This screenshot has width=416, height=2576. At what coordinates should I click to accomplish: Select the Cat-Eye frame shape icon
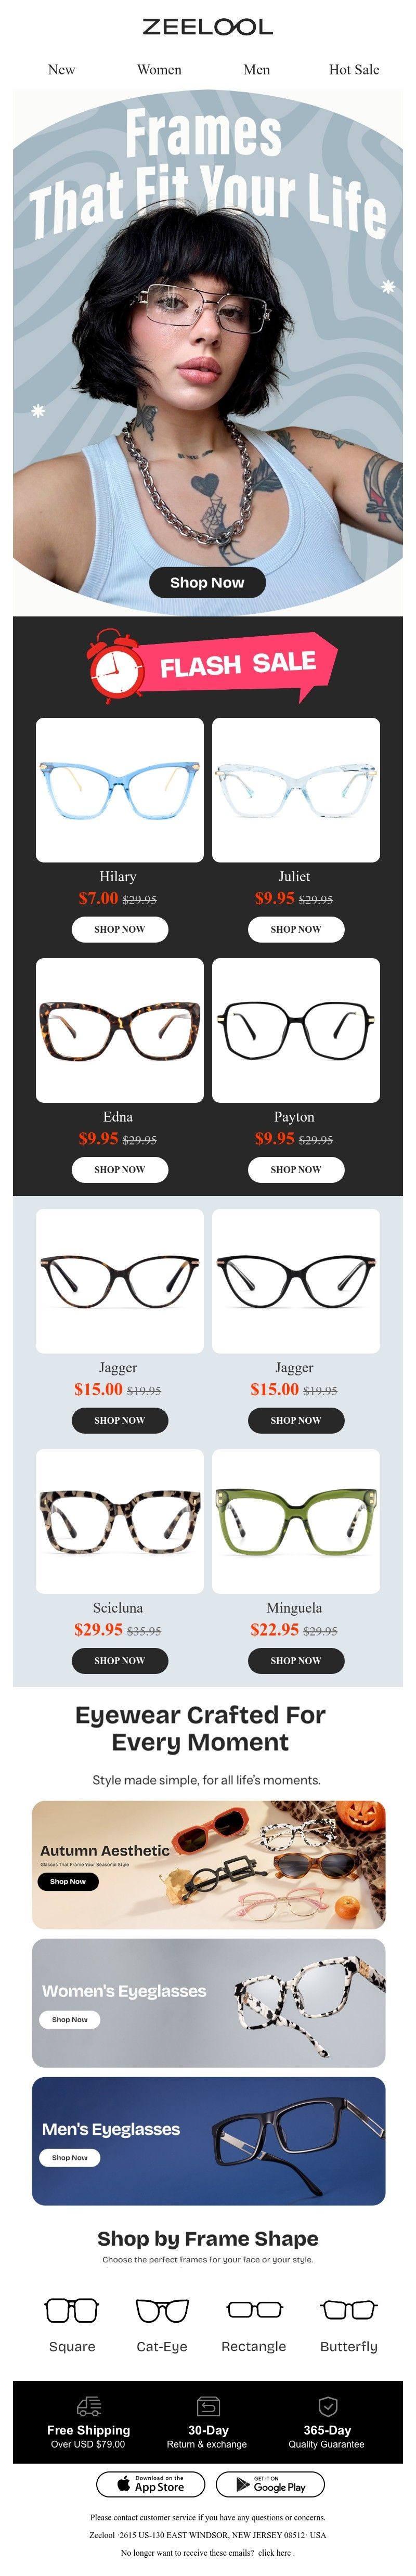162,2309
